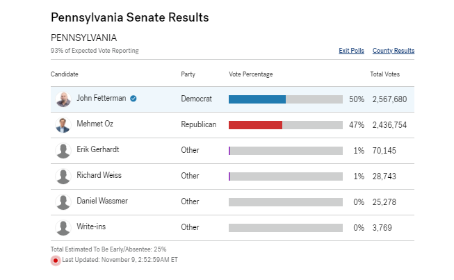Click Mehmet Oz's red vote percentage bar
This screenshot has width=454, height=280.
click(255, 125)
